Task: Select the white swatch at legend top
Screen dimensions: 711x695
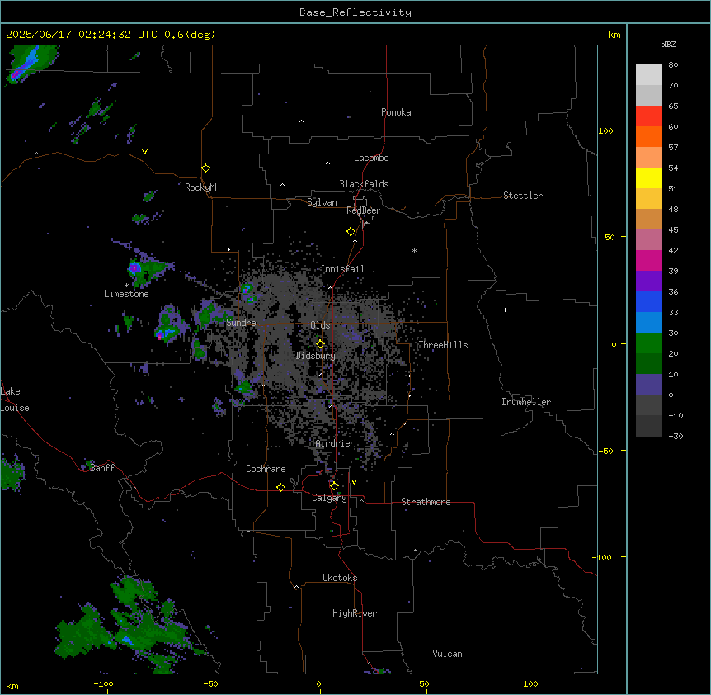Action: click(x=648, y=74)
